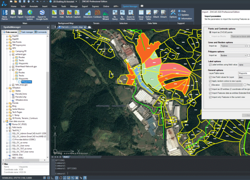The width and height of the screenshot is (250, 180).
Task: Capture the background map image
Action: [x=77, y=14]
